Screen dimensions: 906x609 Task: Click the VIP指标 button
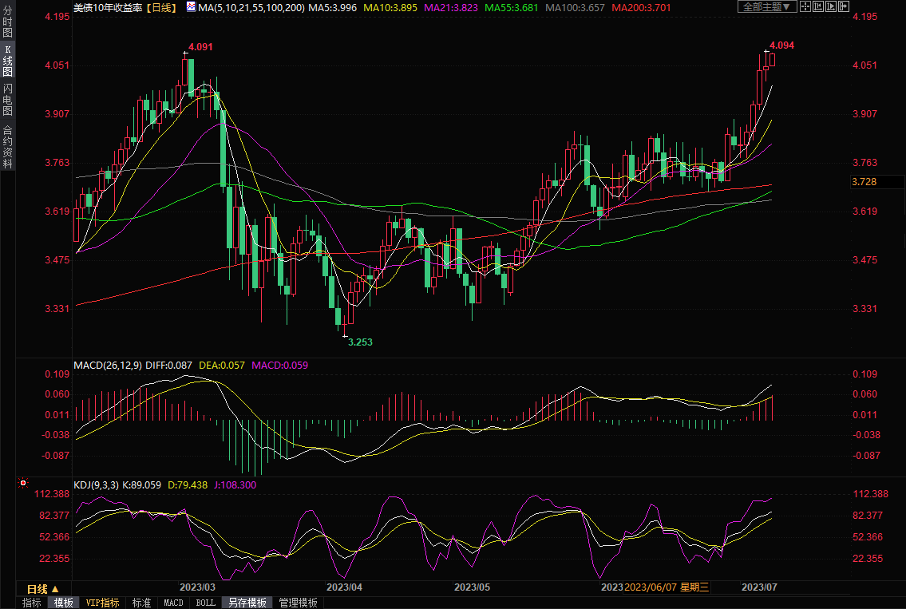tap(102, 603)
